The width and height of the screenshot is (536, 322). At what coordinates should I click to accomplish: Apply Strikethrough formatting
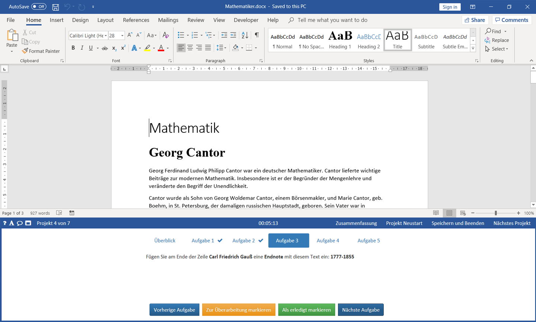pyautogui.click(x=105, y=48)
